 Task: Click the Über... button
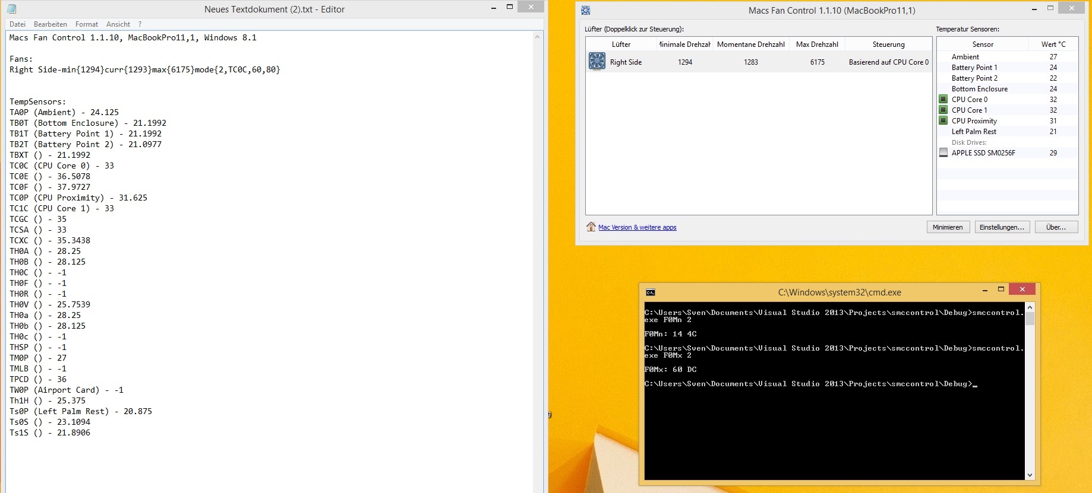point(1056,227)
